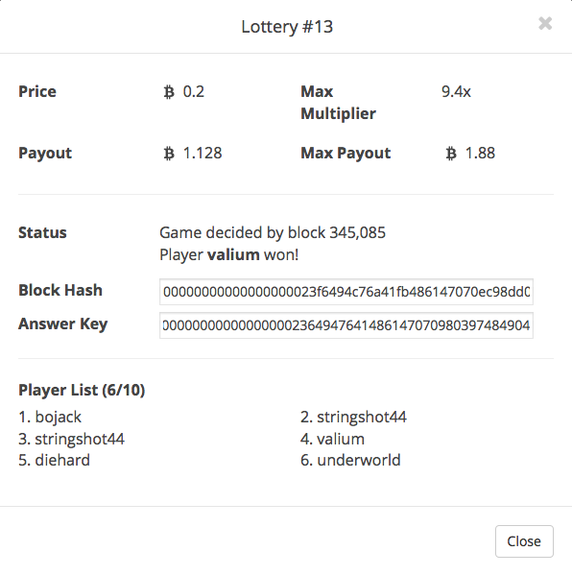Click the 1.128 Payout value
572x575 pixels.
pos(203,154)
